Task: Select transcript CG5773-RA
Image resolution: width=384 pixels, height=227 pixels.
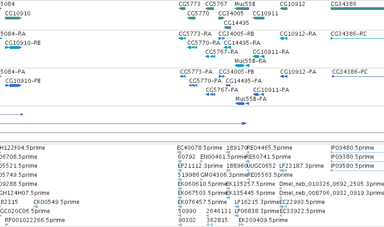Action: 195,34
